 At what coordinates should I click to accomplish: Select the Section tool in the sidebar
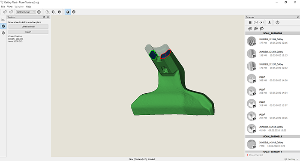pos(3,26)
